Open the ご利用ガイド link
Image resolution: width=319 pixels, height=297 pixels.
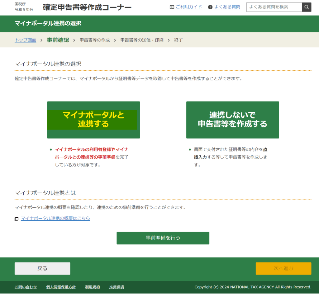(189, 7)
